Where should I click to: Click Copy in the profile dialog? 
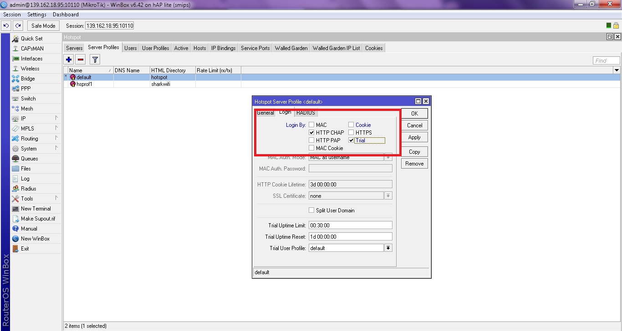pyautogui.click(x=414, y=152)
